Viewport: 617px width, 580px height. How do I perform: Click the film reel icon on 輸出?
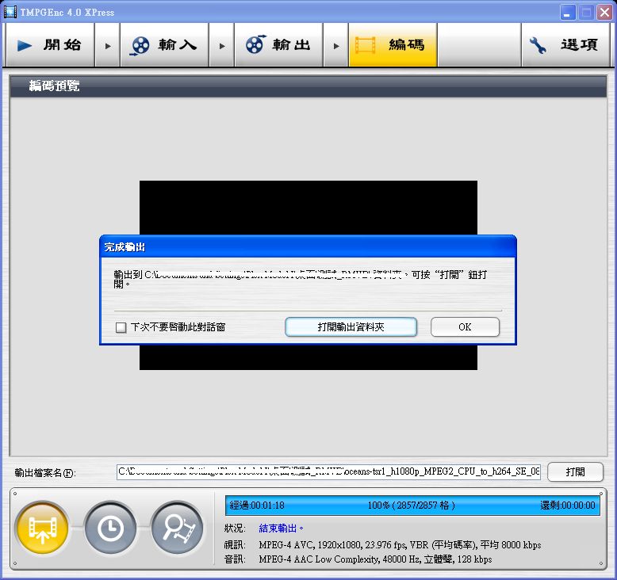[255, 44]
